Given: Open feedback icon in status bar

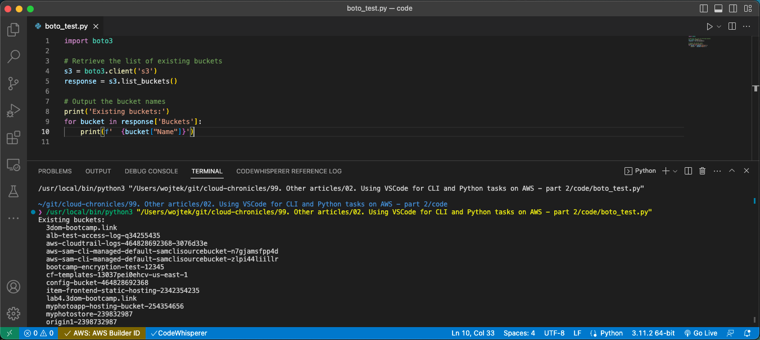Looking at the screenshot, I should click(x=731, y=333).
